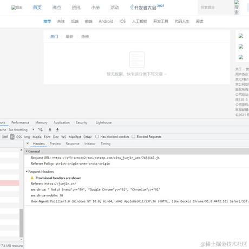Select the 后端 category tab
This screenshot has width=249, height=249.
coord(75,22)
